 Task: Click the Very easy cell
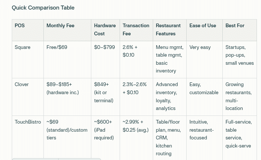point(205,60)
